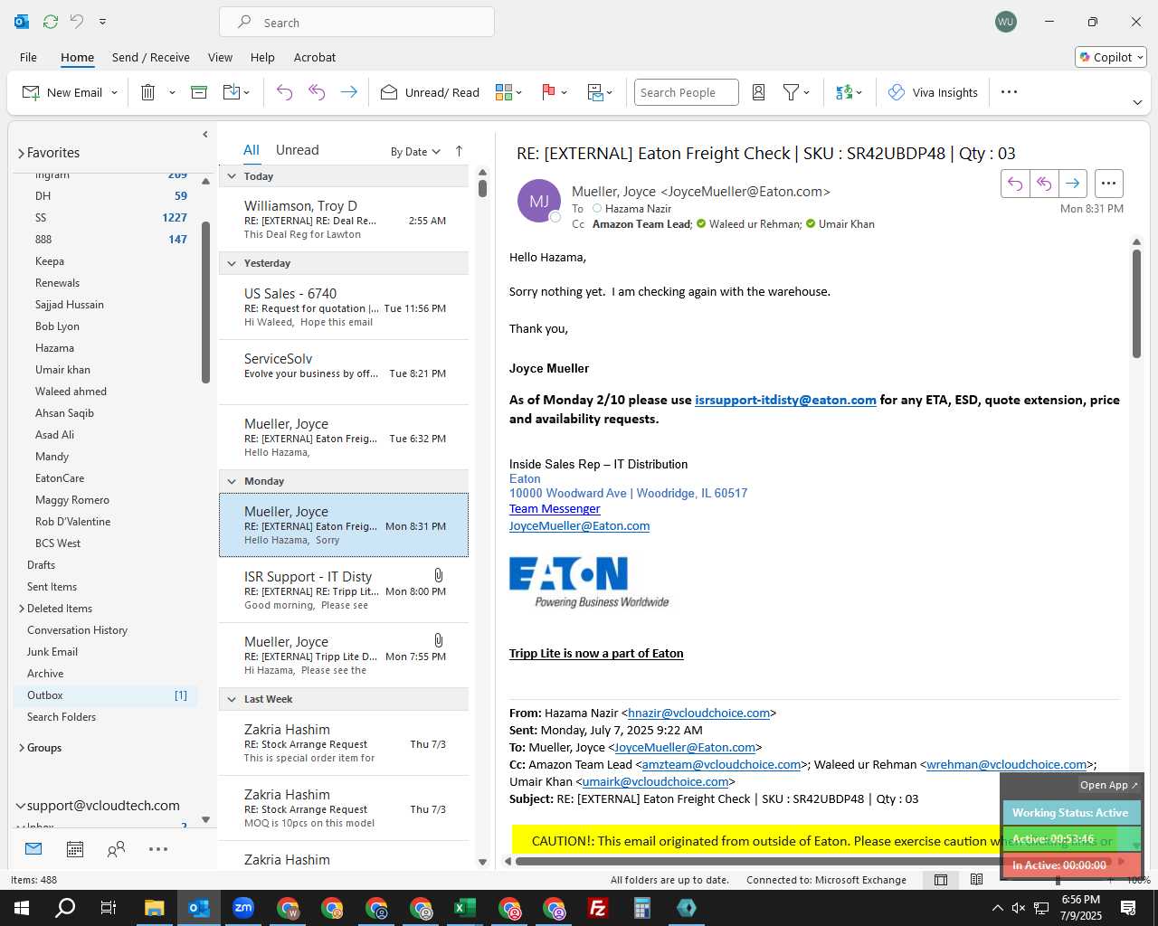
Task: Open the Address Book icon
Action: coord(759,92)
